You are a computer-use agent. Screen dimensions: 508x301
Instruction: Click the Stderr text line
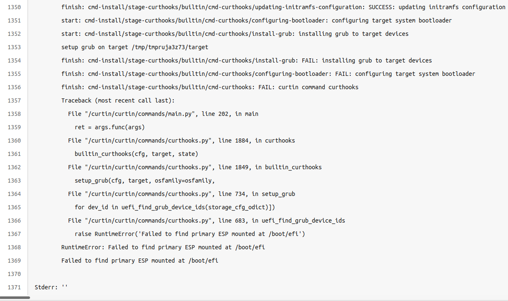pos(51,287)
